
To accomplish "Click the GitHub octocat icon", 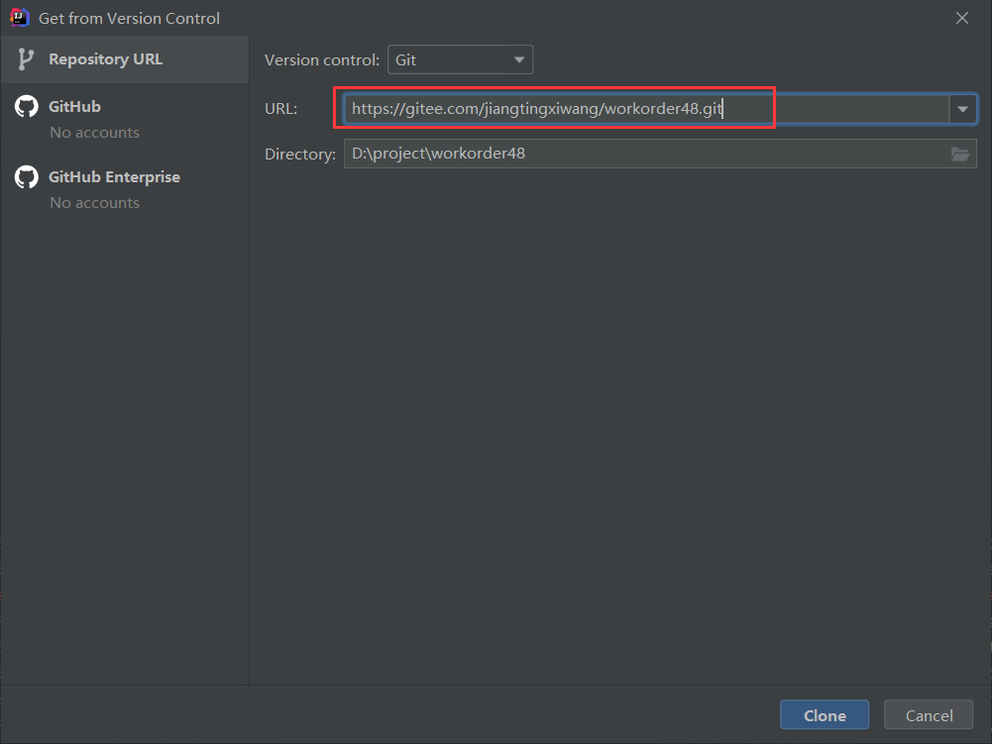I will click(27, 106).
